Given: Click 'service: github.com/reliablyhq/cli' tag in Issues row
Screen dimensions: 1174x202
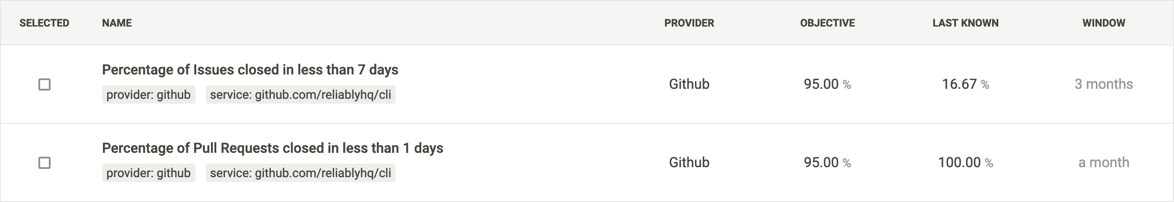Looking at the screenshot, I should [x=300, y=94].
